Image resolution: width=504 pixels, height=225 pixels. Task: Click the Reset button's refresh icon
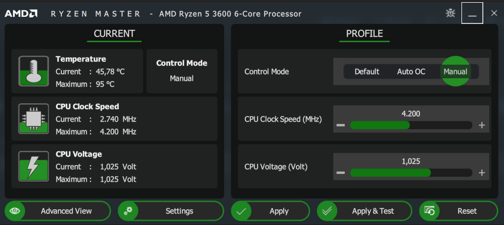coord(429,211)
